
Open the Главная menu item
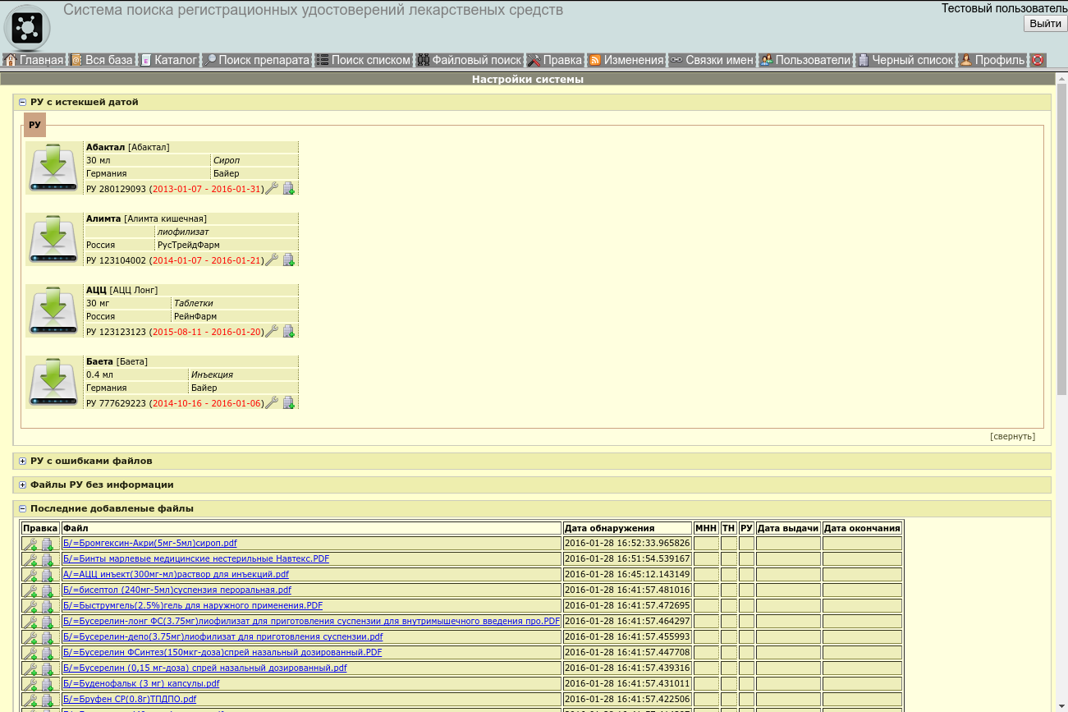34,60
